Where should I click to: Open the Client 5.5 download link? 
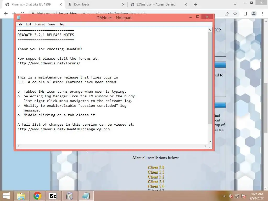[x=156, y=172]
